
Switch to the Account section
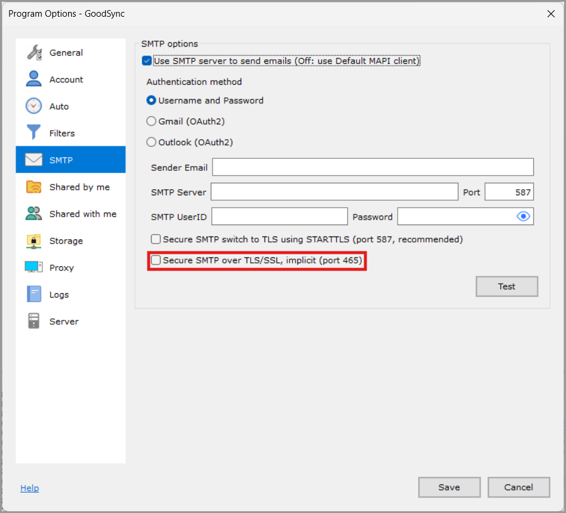[70, 79]
